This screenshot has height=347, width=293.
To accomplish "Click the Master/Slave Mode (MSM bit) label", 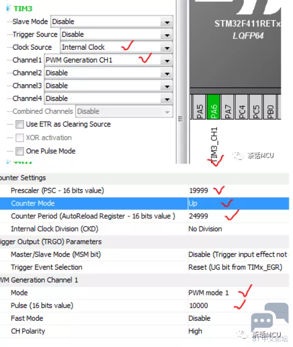I will (56, 255).
